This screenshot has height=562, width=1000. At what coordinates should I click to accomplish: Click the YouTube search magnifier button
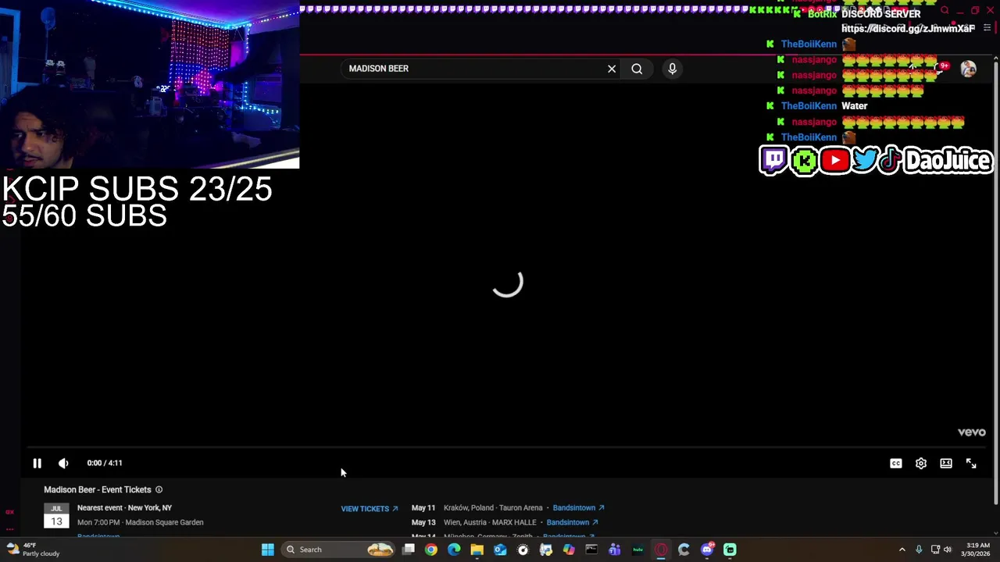(x=637, y=69)
